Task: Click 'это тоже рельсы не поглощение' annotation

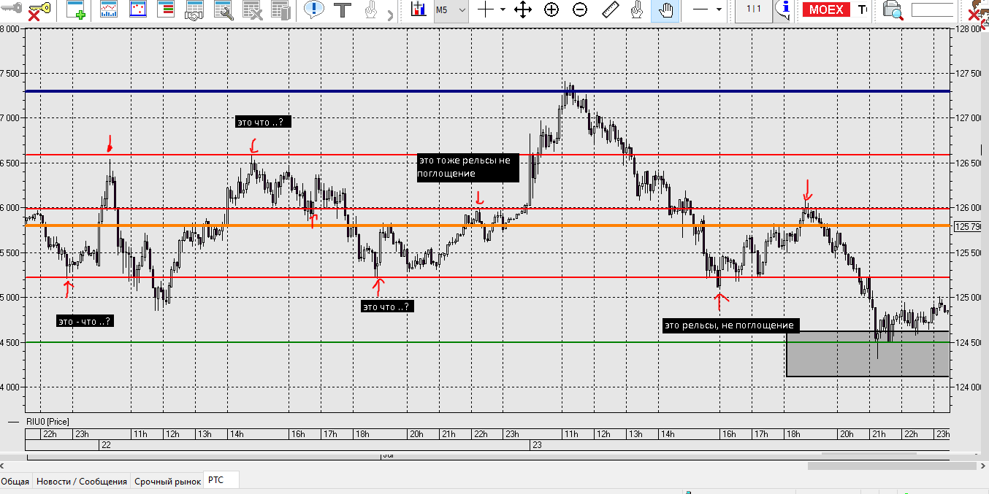Action: pyautogui.click(x=467, y=167)
